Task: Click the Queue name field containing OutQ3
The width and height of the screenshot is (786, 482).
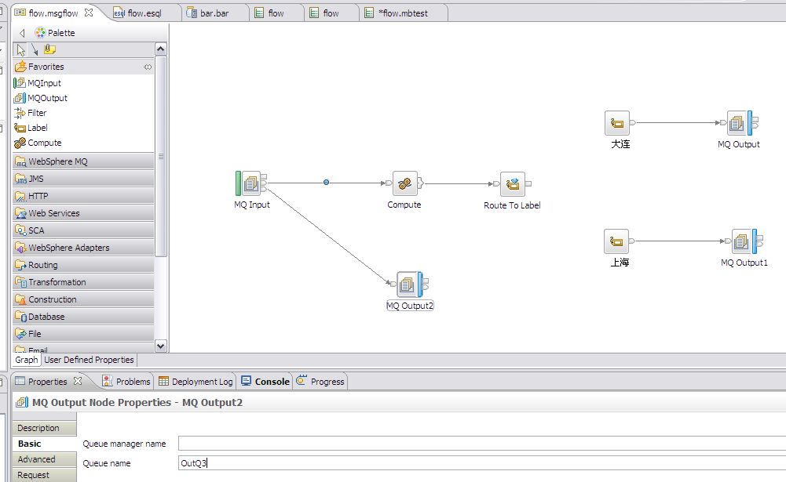Action: click(482, 463)
